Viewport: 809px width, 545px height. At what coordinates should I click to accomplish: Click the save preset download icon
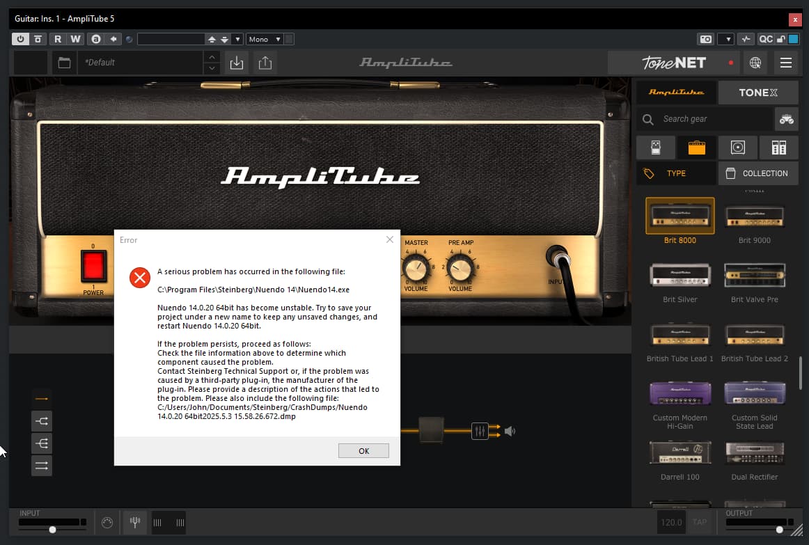[x=236, y=63]
